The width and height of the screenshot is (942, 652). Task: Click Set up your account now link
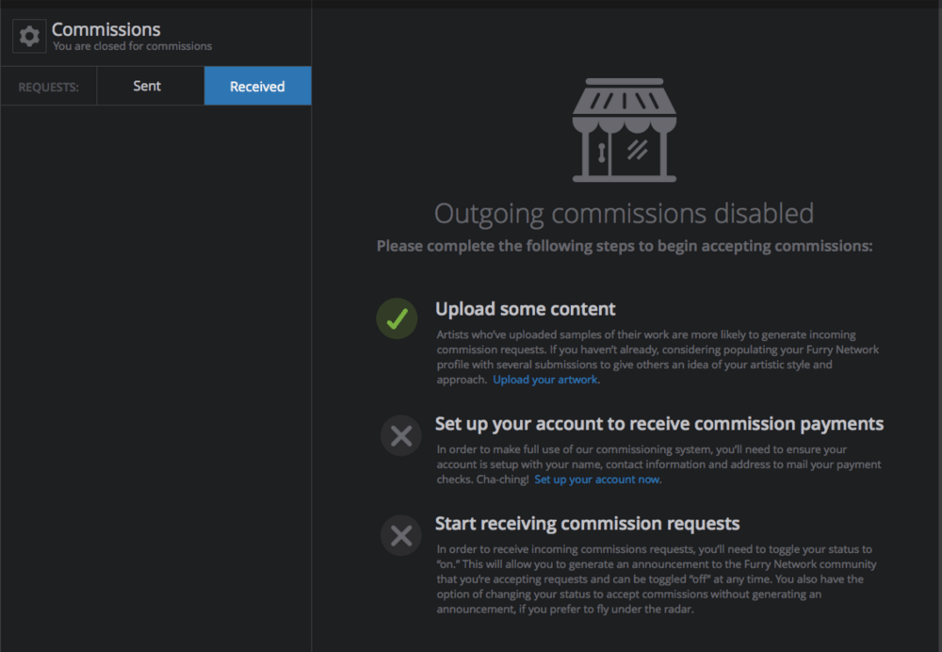coord(597,480)
